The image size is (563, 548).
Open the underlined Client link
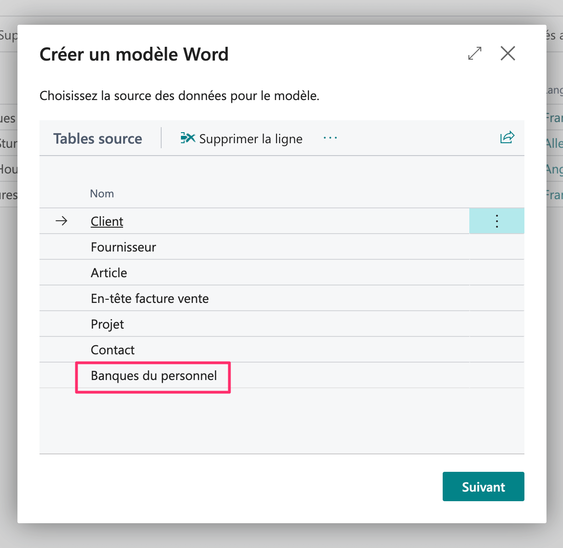click(x=107, y=222)
